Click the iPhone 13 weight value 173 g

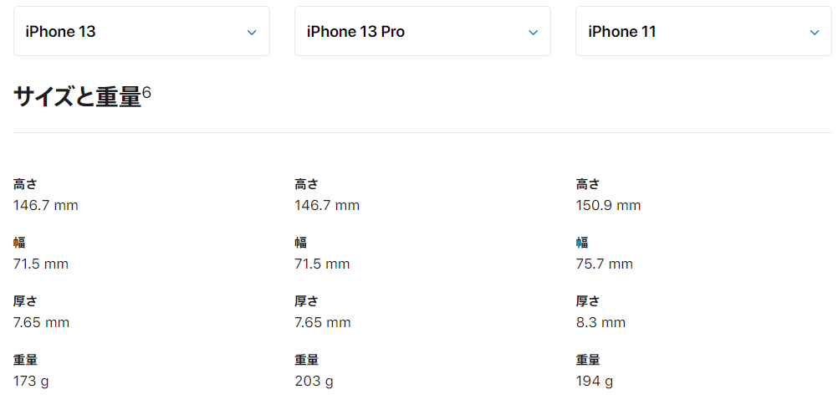tap(31, 382)
